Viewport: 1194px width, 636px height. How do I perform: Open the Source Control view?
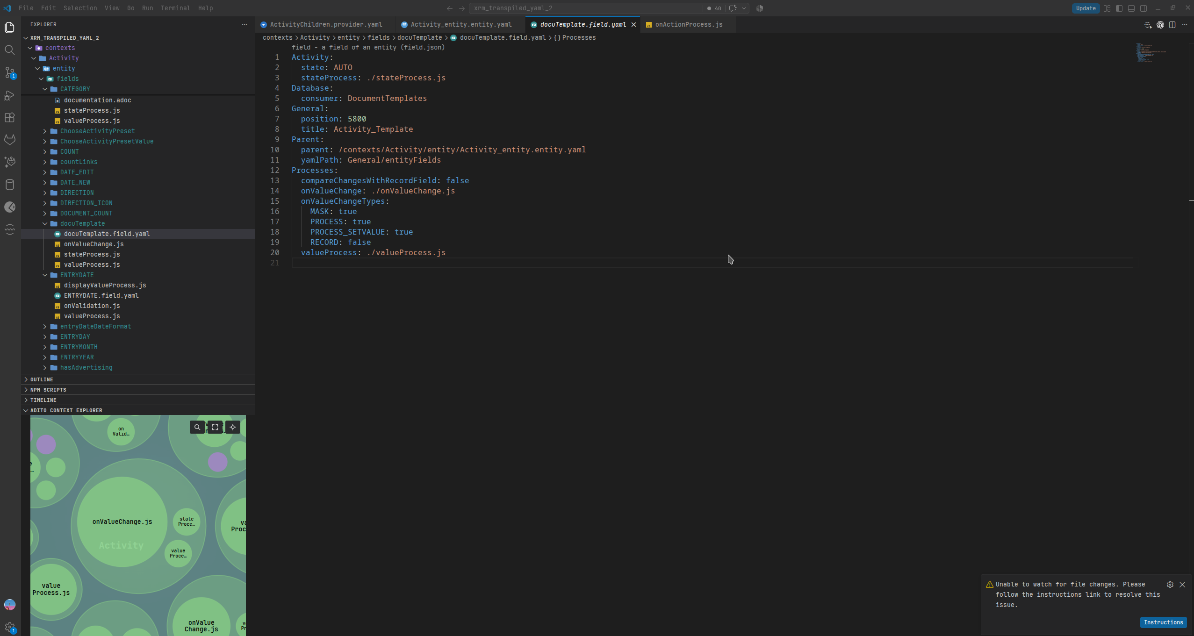click(10, 72)
